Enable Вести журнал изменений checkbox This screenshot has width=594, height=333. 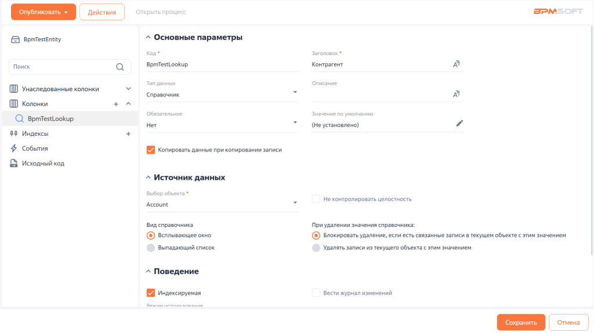[x=316, y=293]
